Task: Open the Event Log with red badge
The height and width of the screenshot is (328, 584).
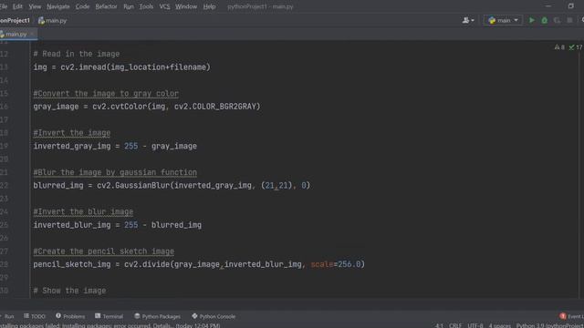Action: (x=572, y=316)
